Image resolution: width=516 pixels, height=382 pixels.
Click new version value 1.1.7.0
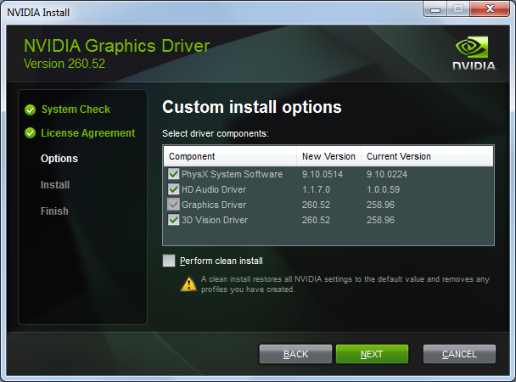pyautogui.click(x=316, y=189)
